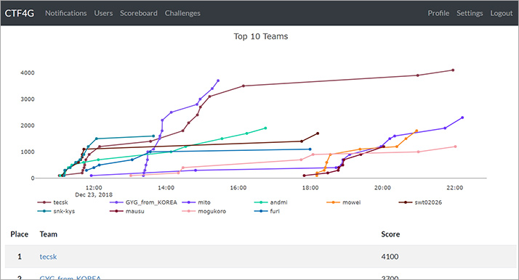This screenshot has width=519, height=280.
Task: Open the CTF4G home logo
Action: point(19,13)
